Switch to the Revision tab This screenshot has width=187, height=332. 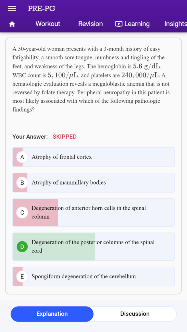[91, 24]
